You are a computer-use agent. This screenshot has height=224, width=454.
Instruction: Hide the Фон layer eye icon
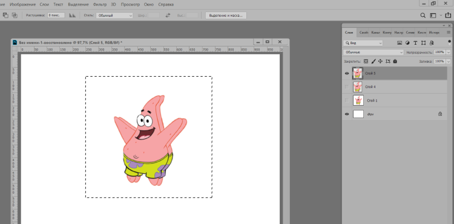(347, 114)
